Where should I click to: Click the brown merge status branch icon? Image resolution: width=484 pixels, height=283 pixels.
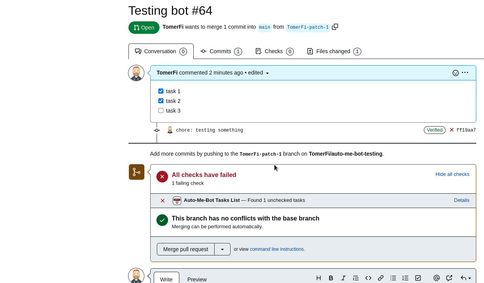click(x=137, y=172)
